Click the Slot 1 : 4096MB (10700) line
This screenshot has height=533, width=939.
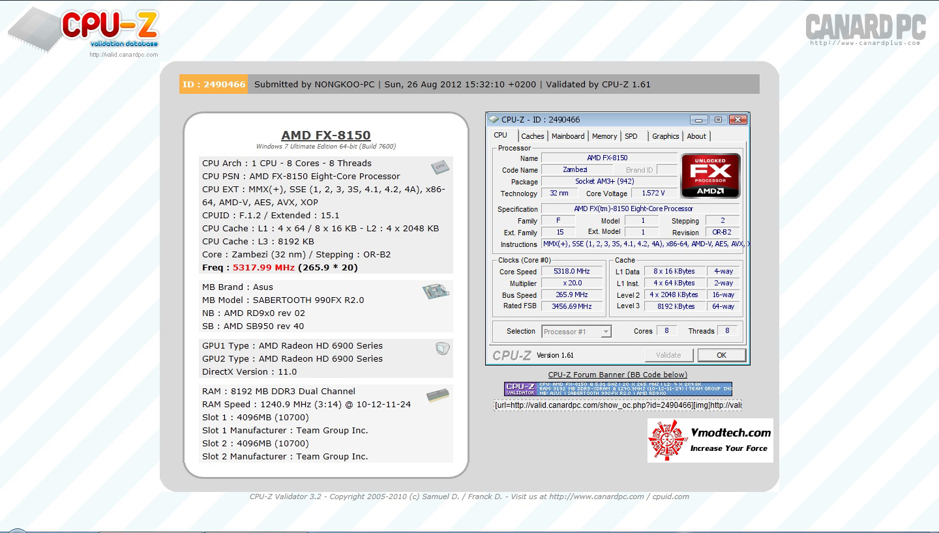[256, 418]
